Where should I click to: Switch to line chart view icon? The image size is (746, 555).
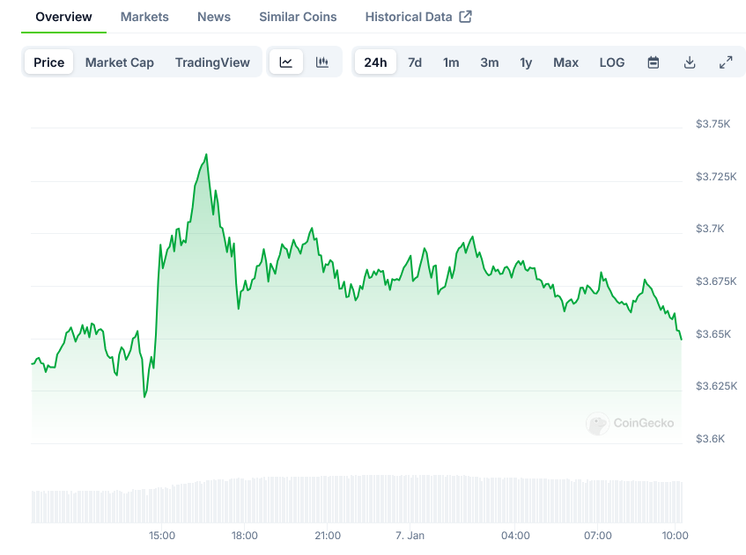[286, 62]
